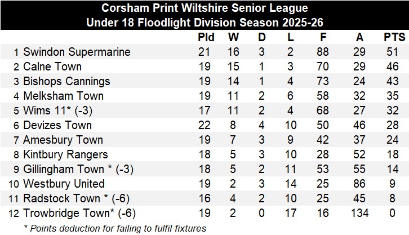Click the table title Corsham Print Wiltshire Senior League
409x235 pixels.
204,8
